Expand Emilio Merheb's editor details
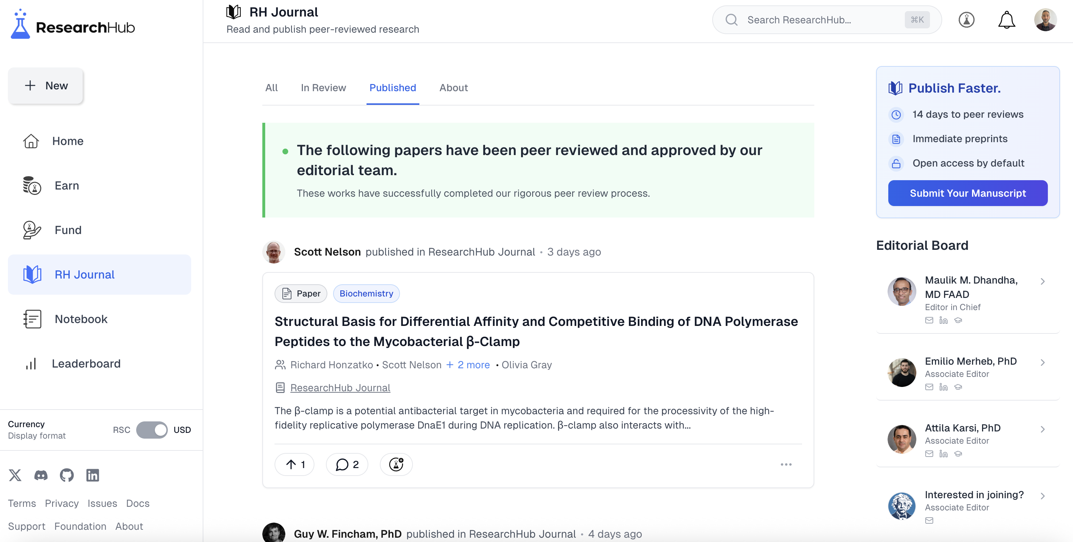Viewport: 1073px width, 542px height. 1042,362
